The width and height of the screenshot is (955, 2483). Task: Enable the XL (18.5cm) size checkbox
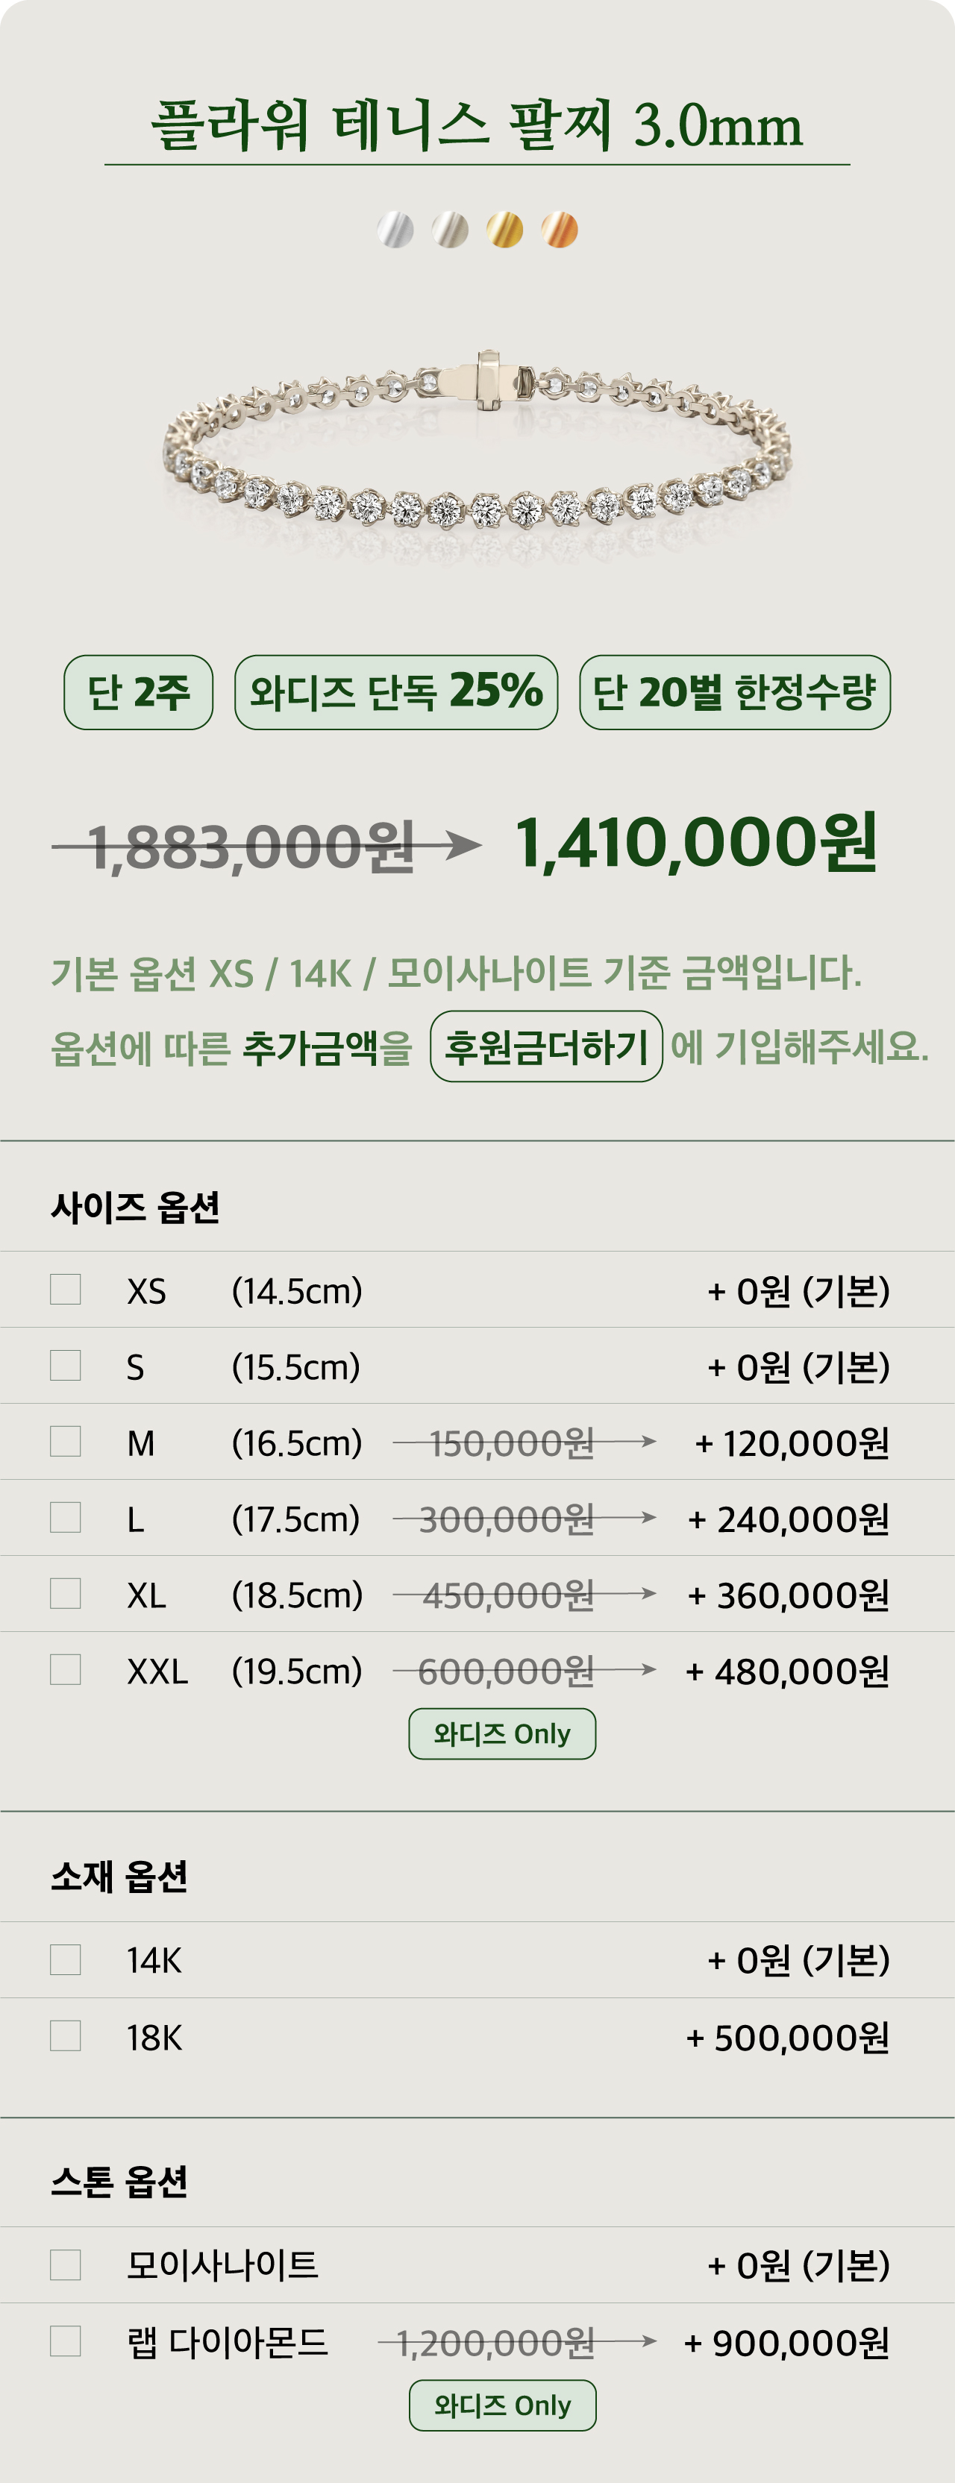tap(66, 1594)
